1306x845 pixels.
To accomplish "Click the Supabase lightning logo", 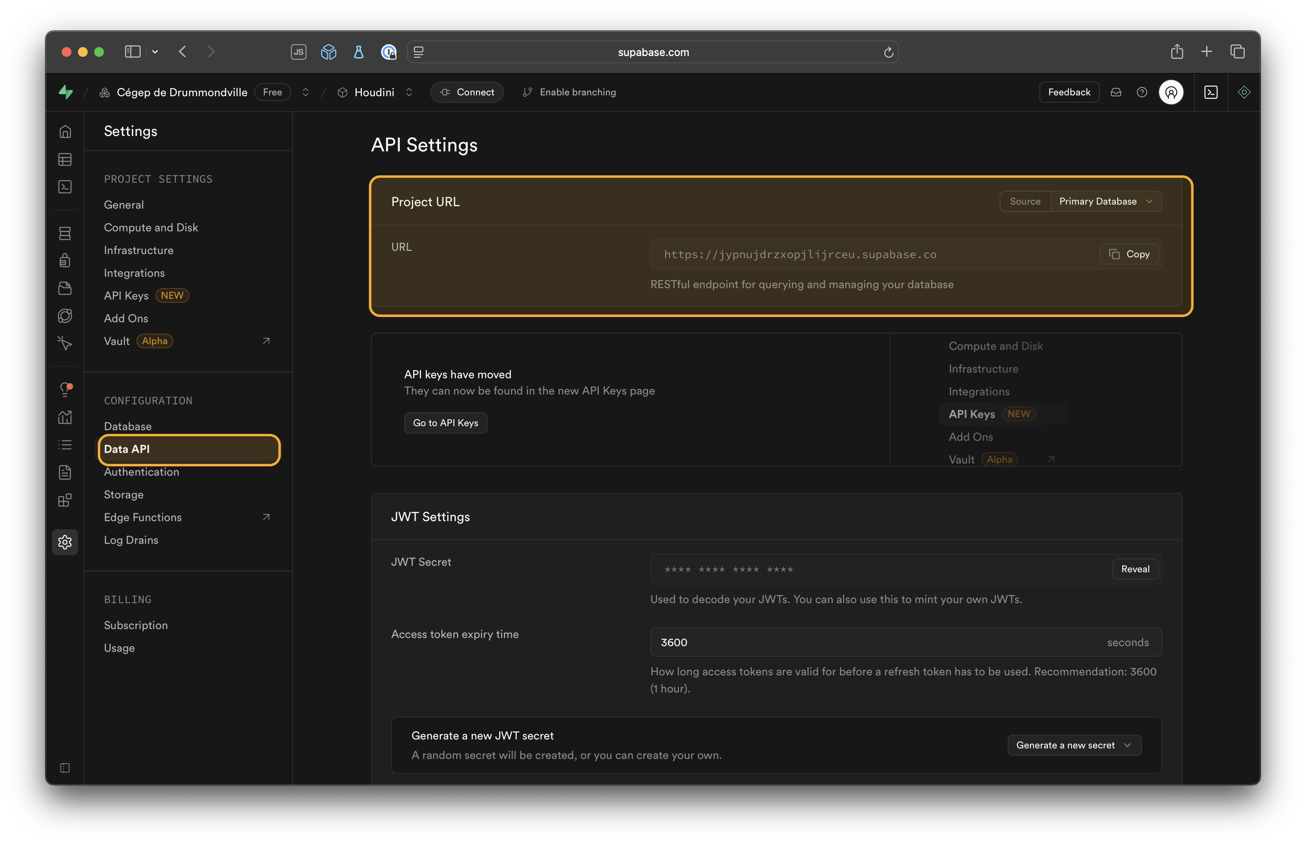I will click(x=66, y=92).
